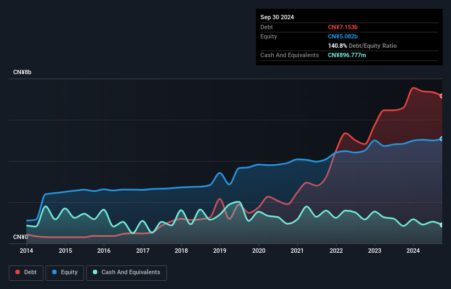Click the CN¥5.082b equity value
Viewport: 451px width, 289px height.
coord(343,36)
